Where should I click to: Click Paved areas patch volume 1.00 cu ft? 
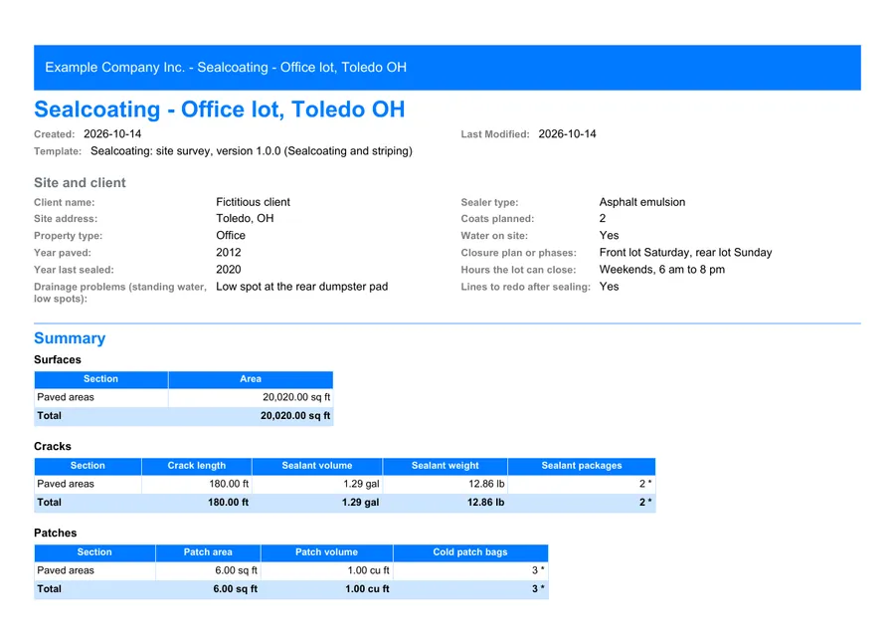pos(369,570)
